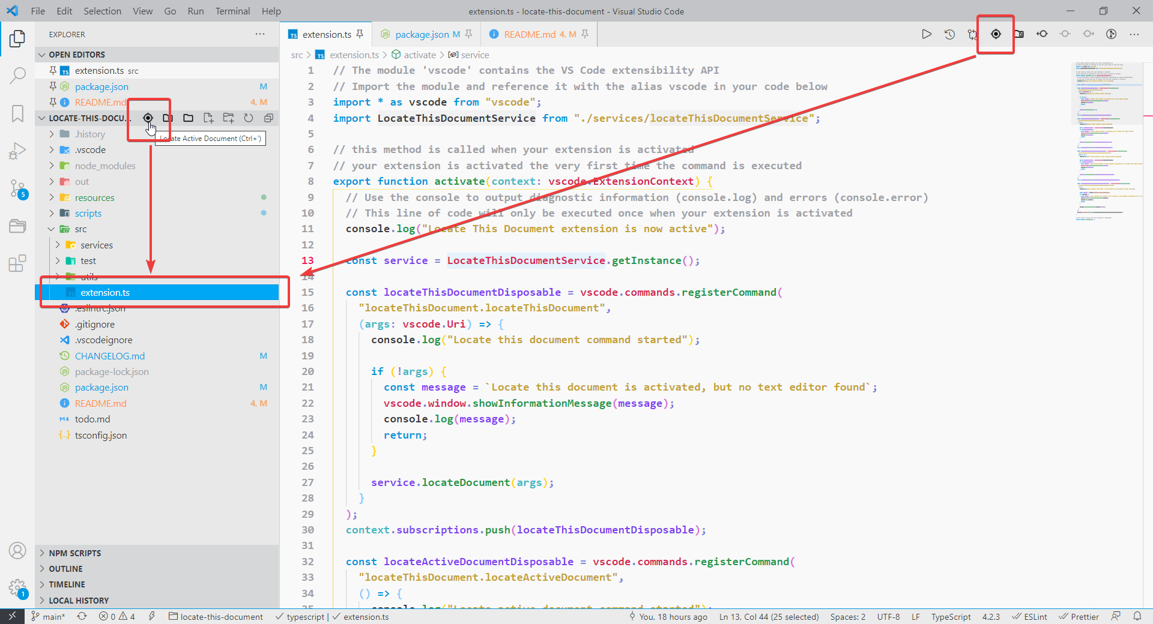Open notifications bell in status bar

pos(1137,616)
